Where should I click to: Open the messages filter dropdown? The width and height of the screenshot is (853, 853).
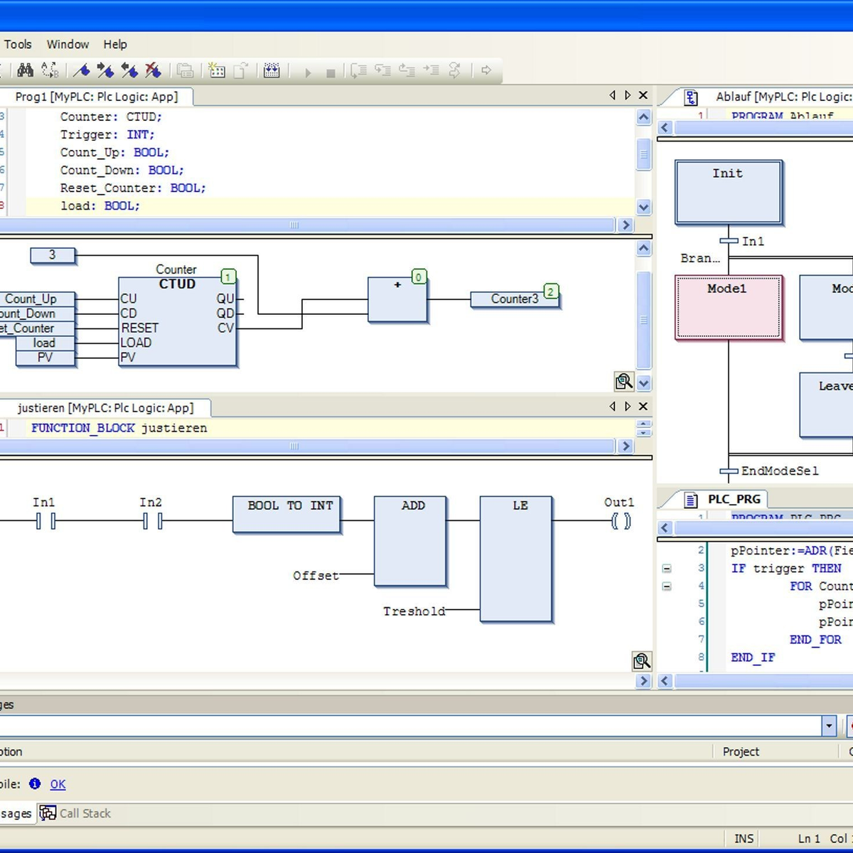click(x=830, y=726)
